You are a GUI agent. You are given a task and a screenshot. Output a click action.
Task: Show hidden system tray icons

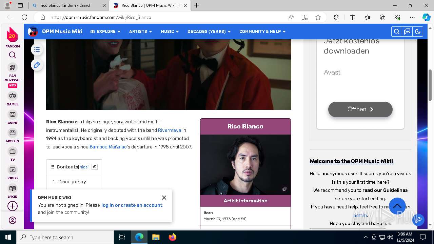click(x=366, y=237)
